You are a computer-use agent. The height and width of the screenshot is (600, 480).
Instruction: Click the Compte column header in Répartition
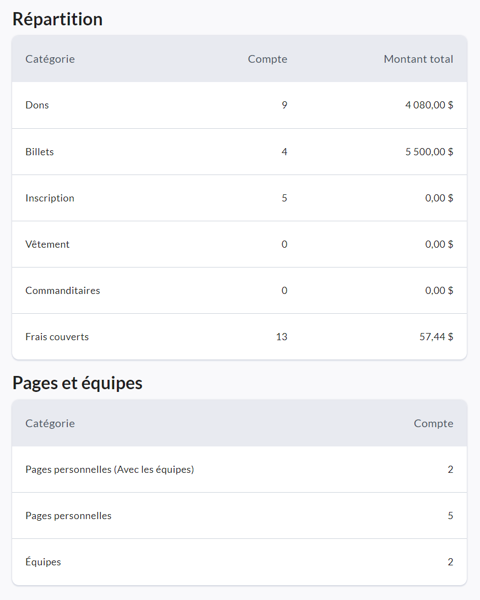[267, 59]
